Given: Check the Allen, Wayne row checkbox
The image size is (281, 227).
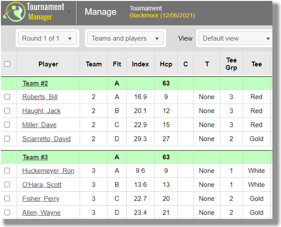Looking at the screenshot, I should pyautogui.click(x=7, y=213).
